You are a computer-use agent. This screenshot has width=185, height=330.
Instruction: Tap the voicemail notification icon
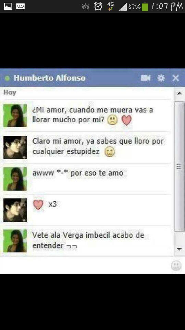tap(20, 6)
